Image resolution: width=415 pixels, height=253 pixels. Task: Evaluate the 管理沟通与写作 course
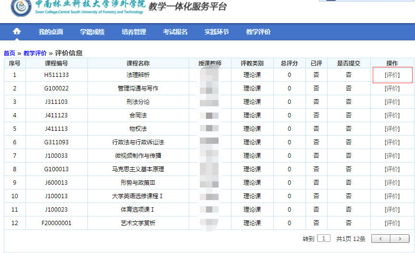click(x=392, y=89)
